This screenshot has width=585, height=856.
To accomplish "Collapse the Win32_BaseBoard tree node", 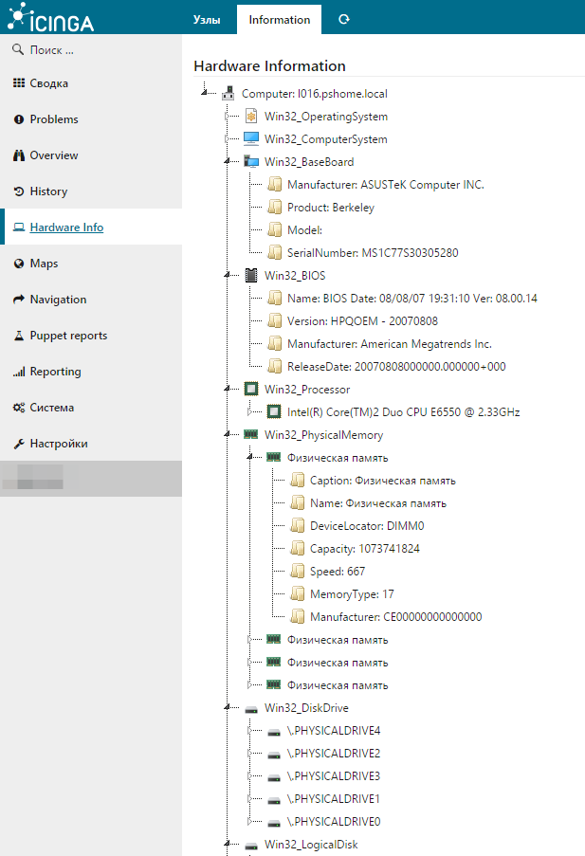I will pyautogui.click(x=228, y=162).
